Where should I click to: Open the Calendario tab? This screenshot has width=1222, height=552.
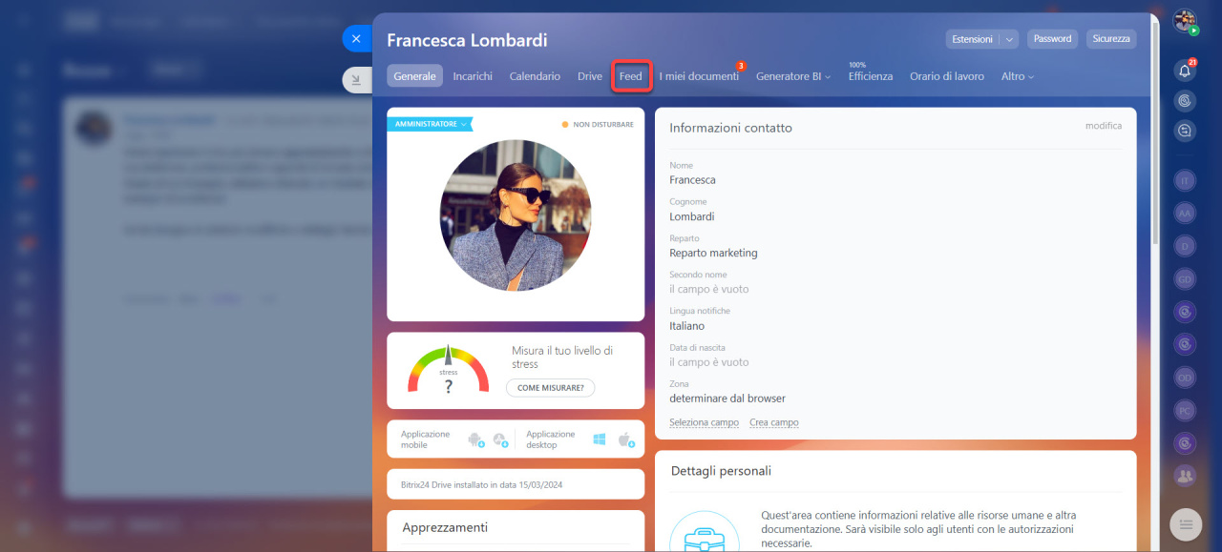(535, 76)
